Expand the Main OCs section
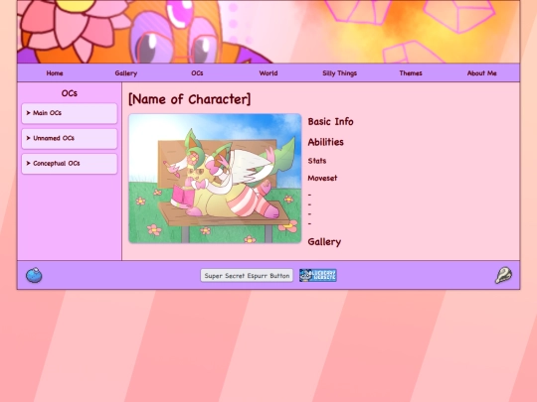Viewport: 537px width, 402px height. coord(70,113)
